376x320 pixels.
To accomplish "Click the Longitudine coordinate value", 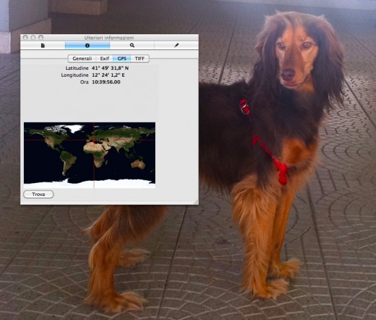I will coord(108,75).
